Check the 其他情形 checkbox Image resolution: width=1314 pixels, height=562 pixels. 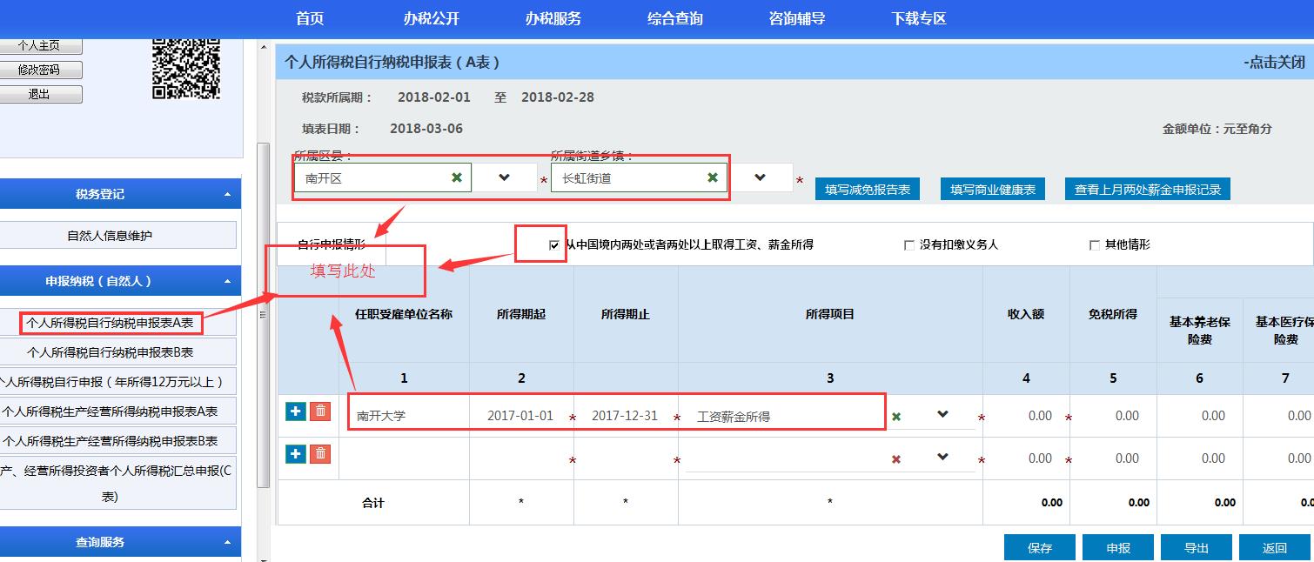point(1095,245)
